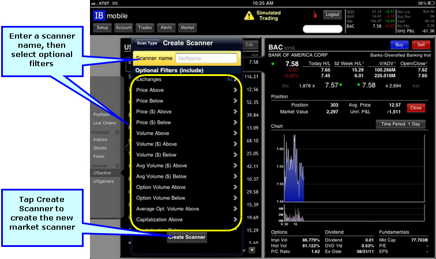The image size is (436, 259).
Task: Tap the Scan Type back button
Action: pyautogui.click(x=147, y=43)
